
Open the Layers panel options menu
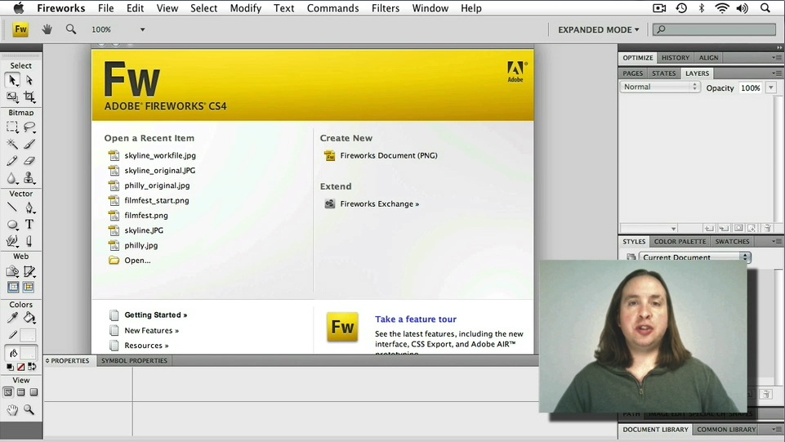pyautogui.click(x=777, y=74)
